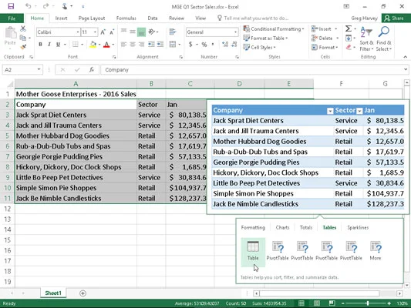Screen dimensions: 411x308
Task: Click the Insert Function fx icon
Action: click(91, 69)
